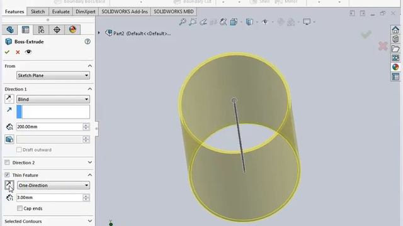Toggle the Direction 1 draft on/off button
403x226 pixels.
(9, 139)
